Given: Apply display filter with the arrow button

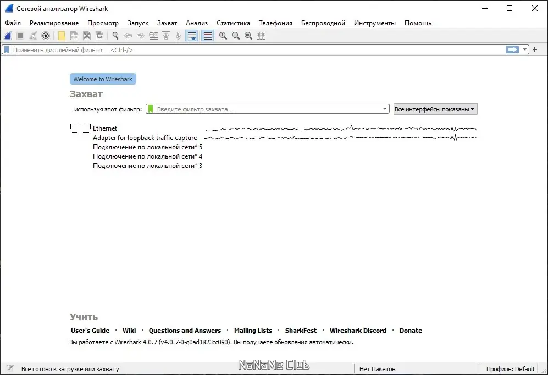Looking at the screenshot, I should coord(512,49).
